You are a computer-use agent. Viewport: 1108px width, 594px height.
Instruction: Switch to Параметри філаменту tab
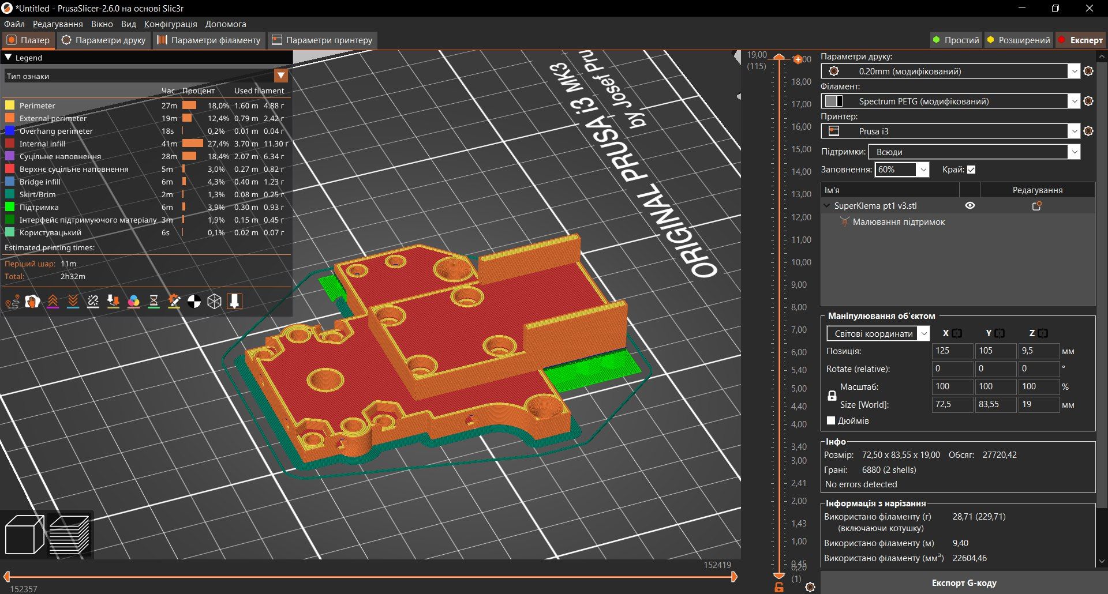point(209,40)
